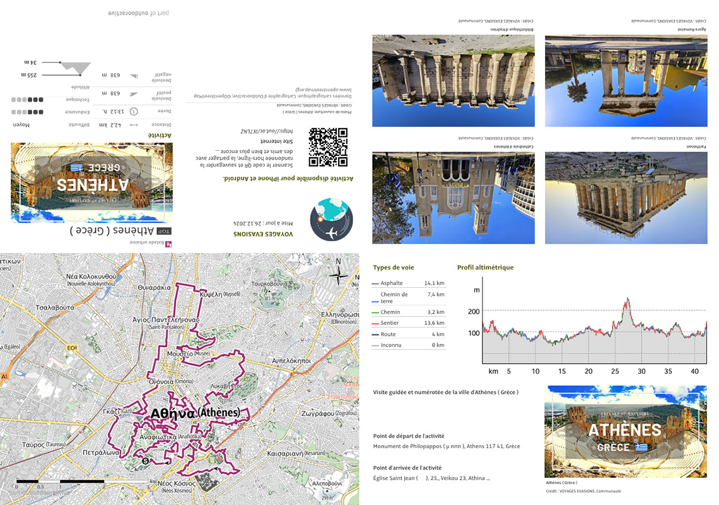
Task: Click the 'VOYAGES EVASIONS' heading
Action: (x=263, y=234)
